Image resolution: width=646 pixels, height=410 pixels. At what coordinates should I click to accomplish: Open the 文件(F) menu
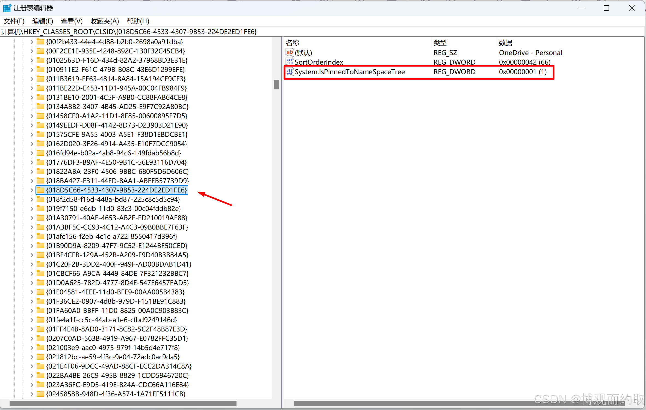[14, 21]
